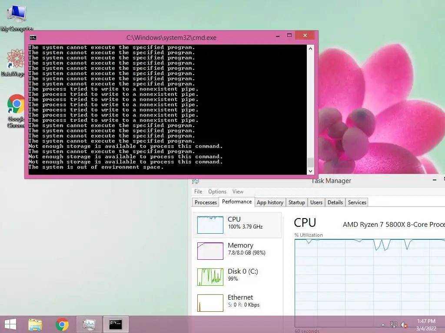Switch to the Services tab
The width and height of the screenshot is (445, 333).
click(x=357, y=202)
